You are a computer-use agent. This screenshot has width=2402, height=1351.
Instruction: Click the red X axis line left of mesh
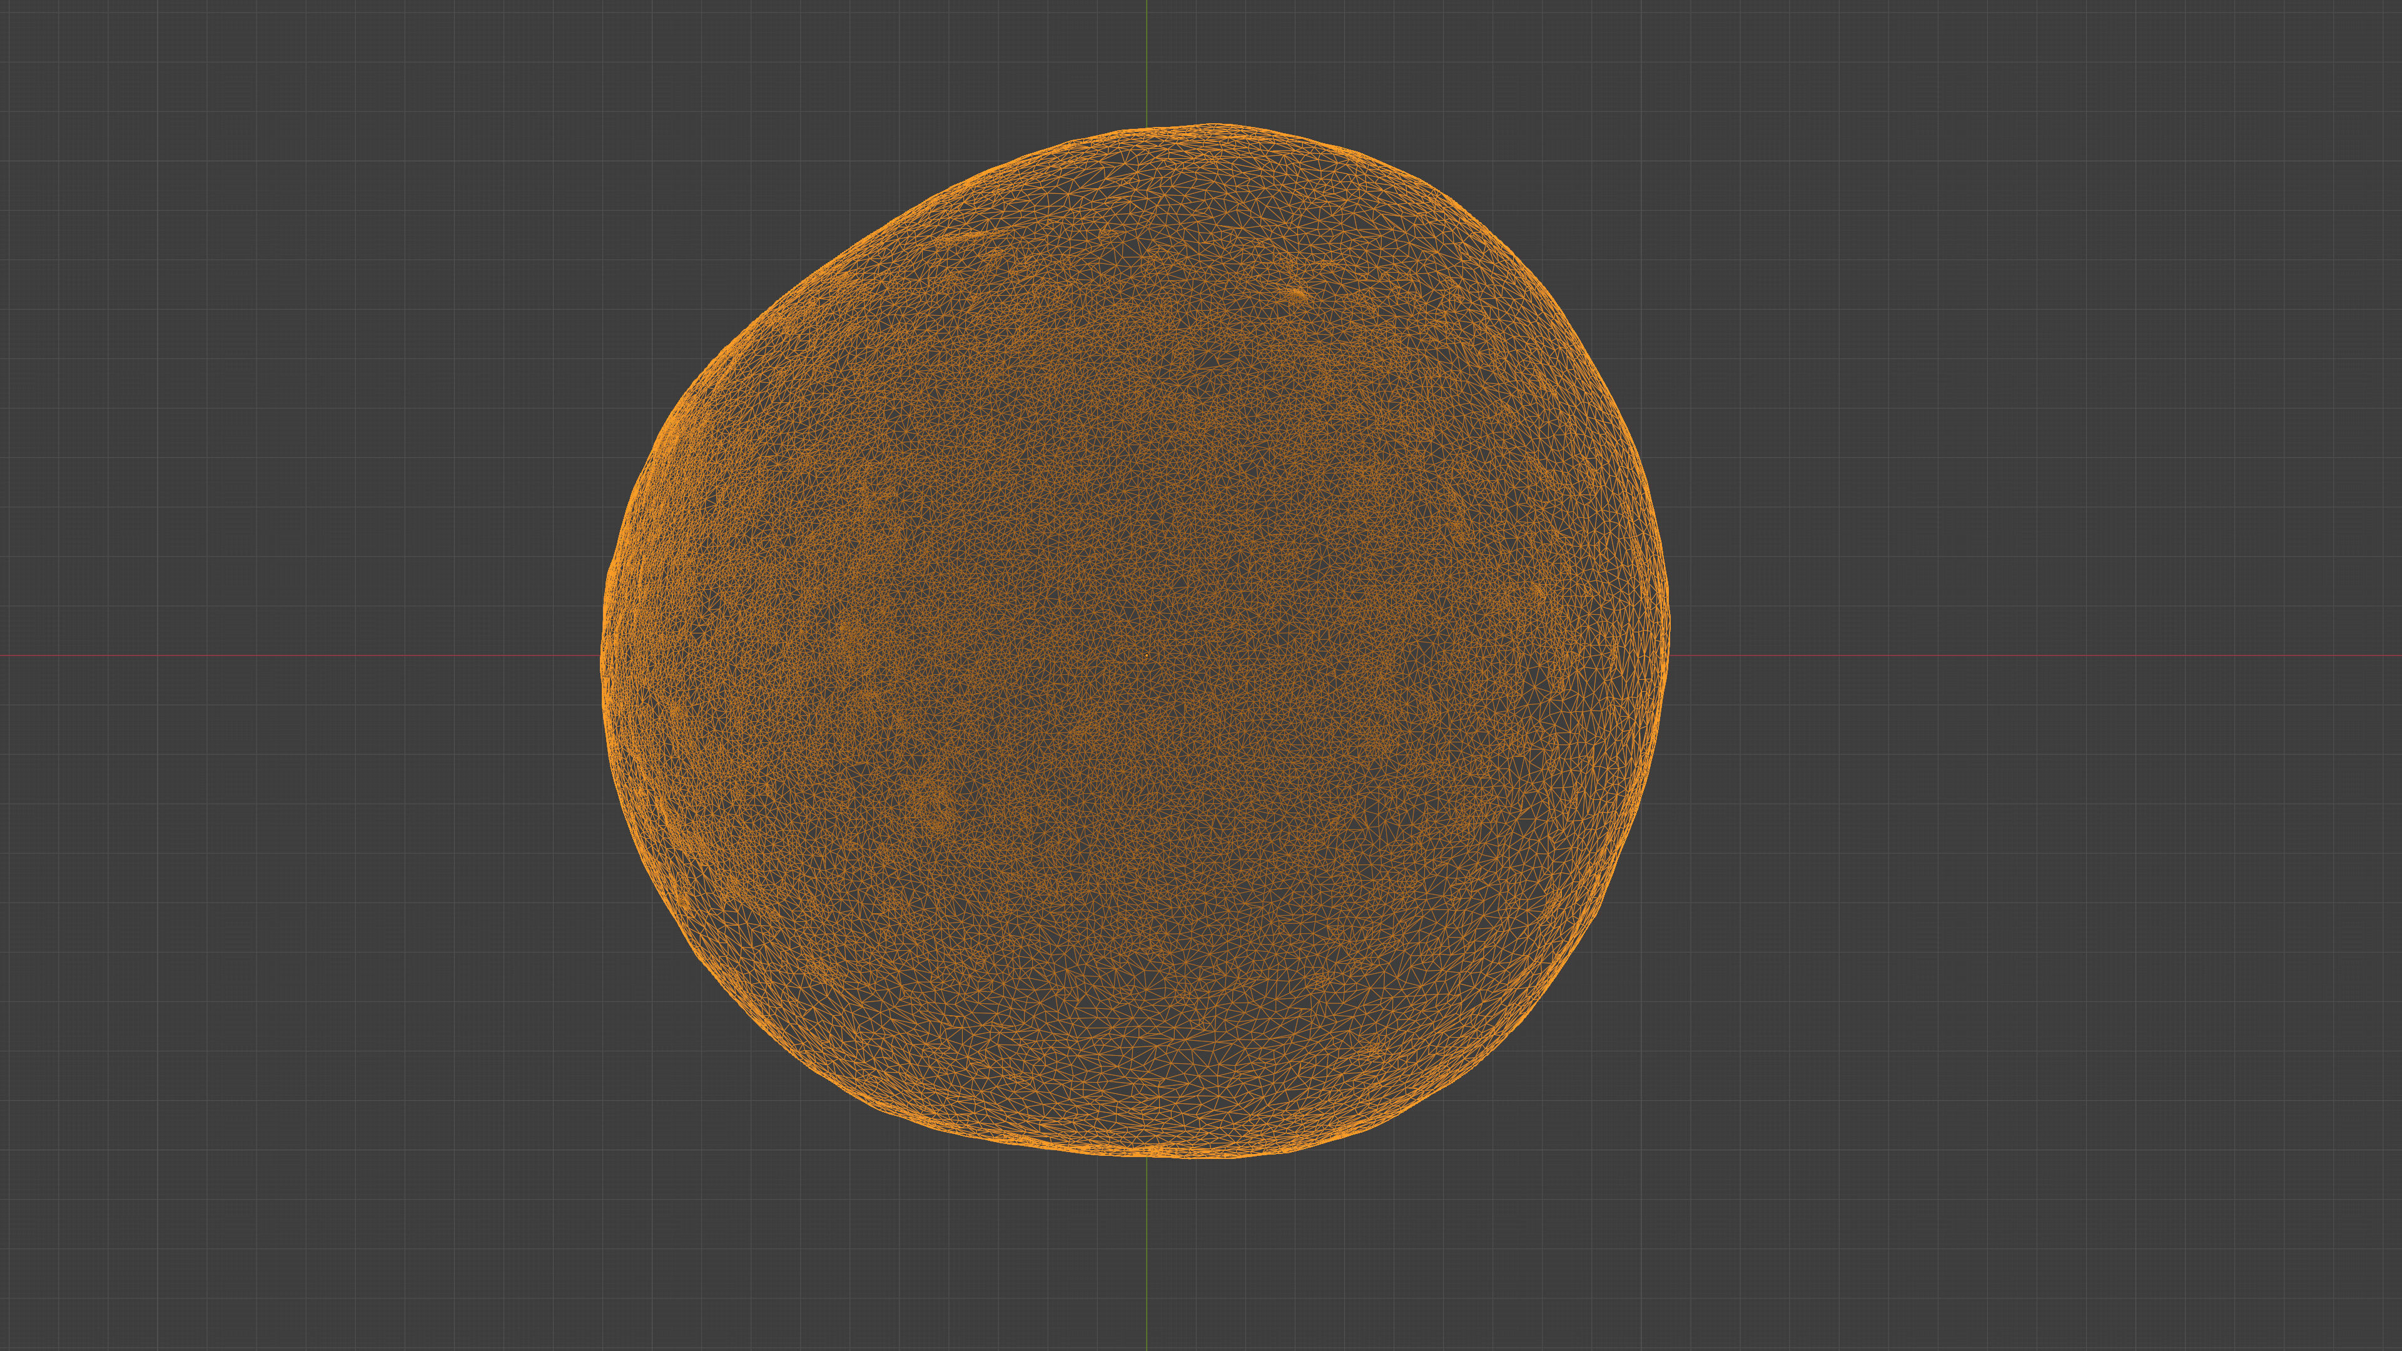tap(298, 654)
